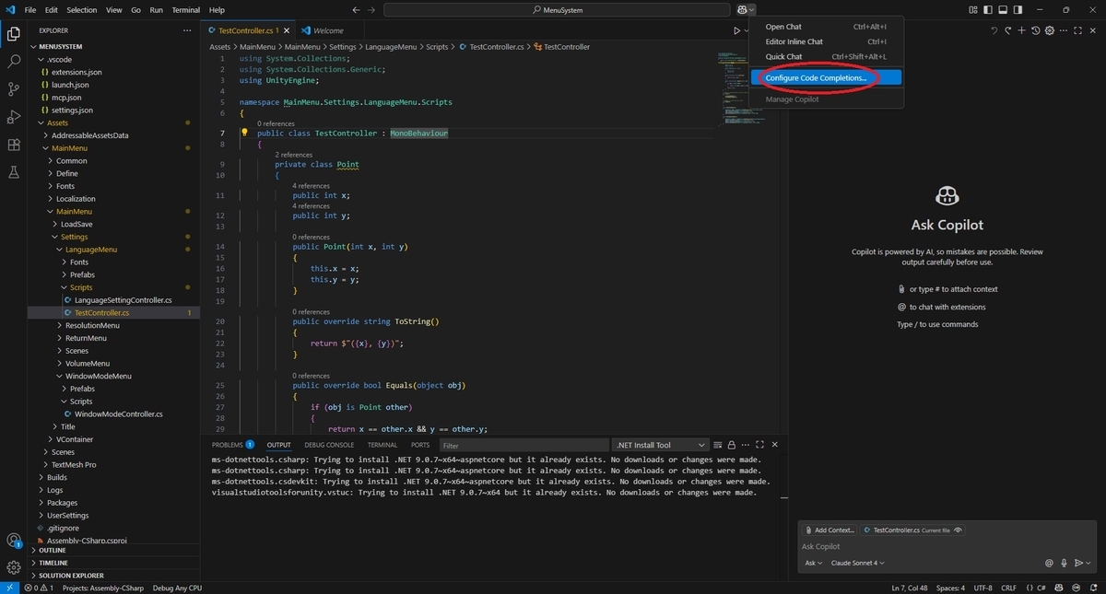The image size is (1106, 594).
Task: Expand the OUTLINE section
Action: pyautogui.click(x=115, y=550)
